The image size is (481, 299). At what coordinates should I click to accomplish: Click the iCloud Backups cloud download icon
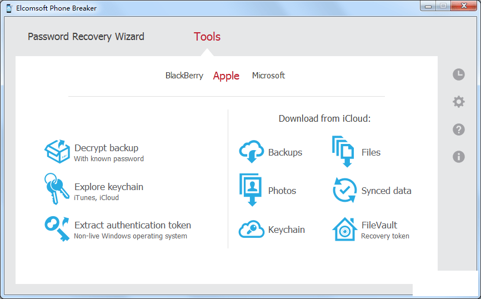(251, 152)
